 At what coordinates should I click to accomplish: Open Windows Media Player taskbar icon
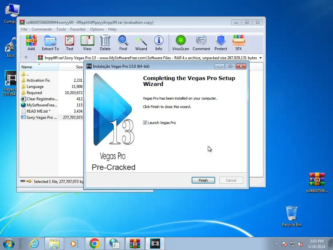pyautogui.click(x=74, y=243)
